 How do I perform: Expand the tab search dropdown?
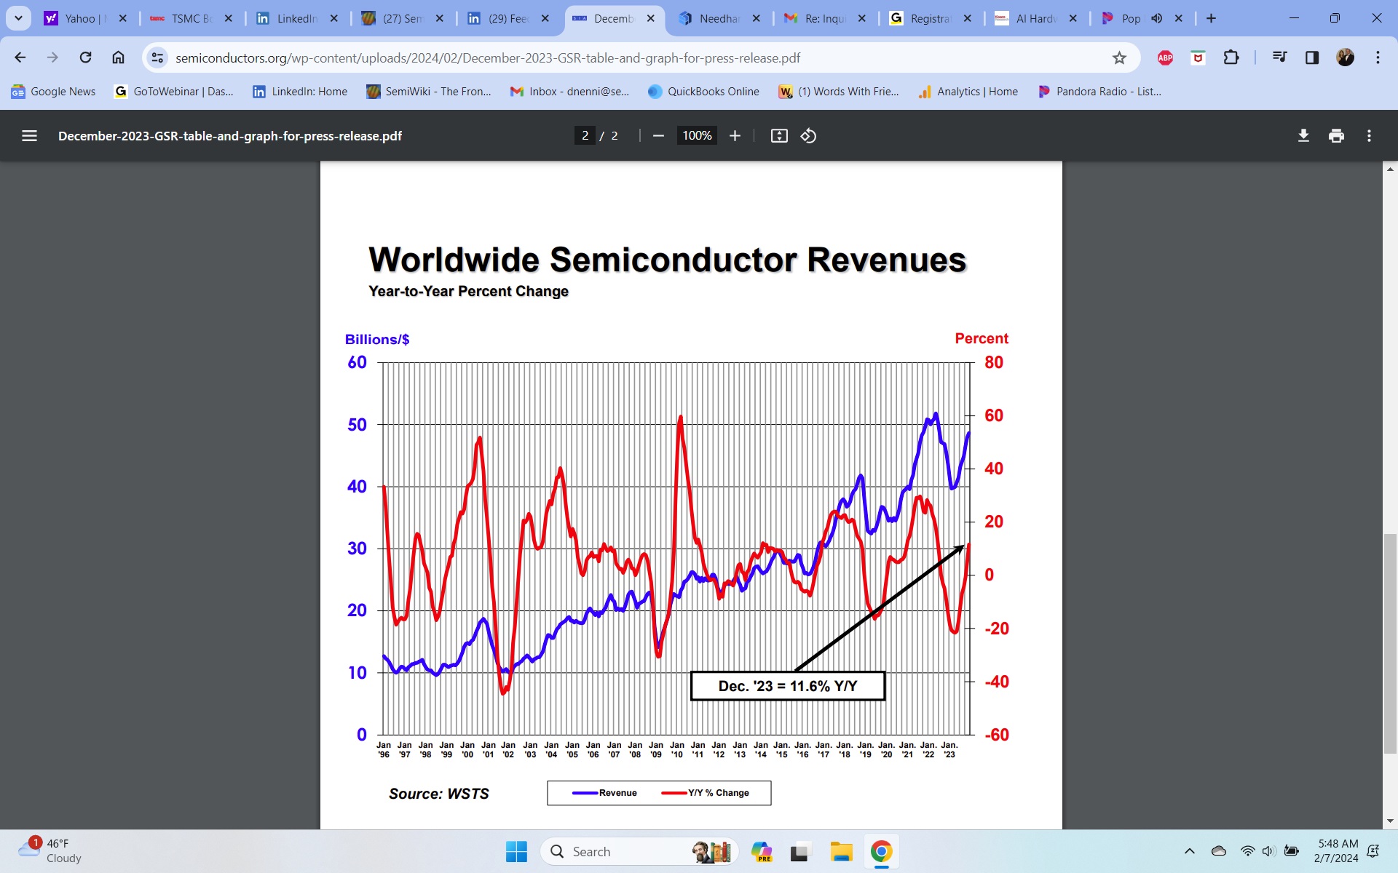(x=18, y=18)
